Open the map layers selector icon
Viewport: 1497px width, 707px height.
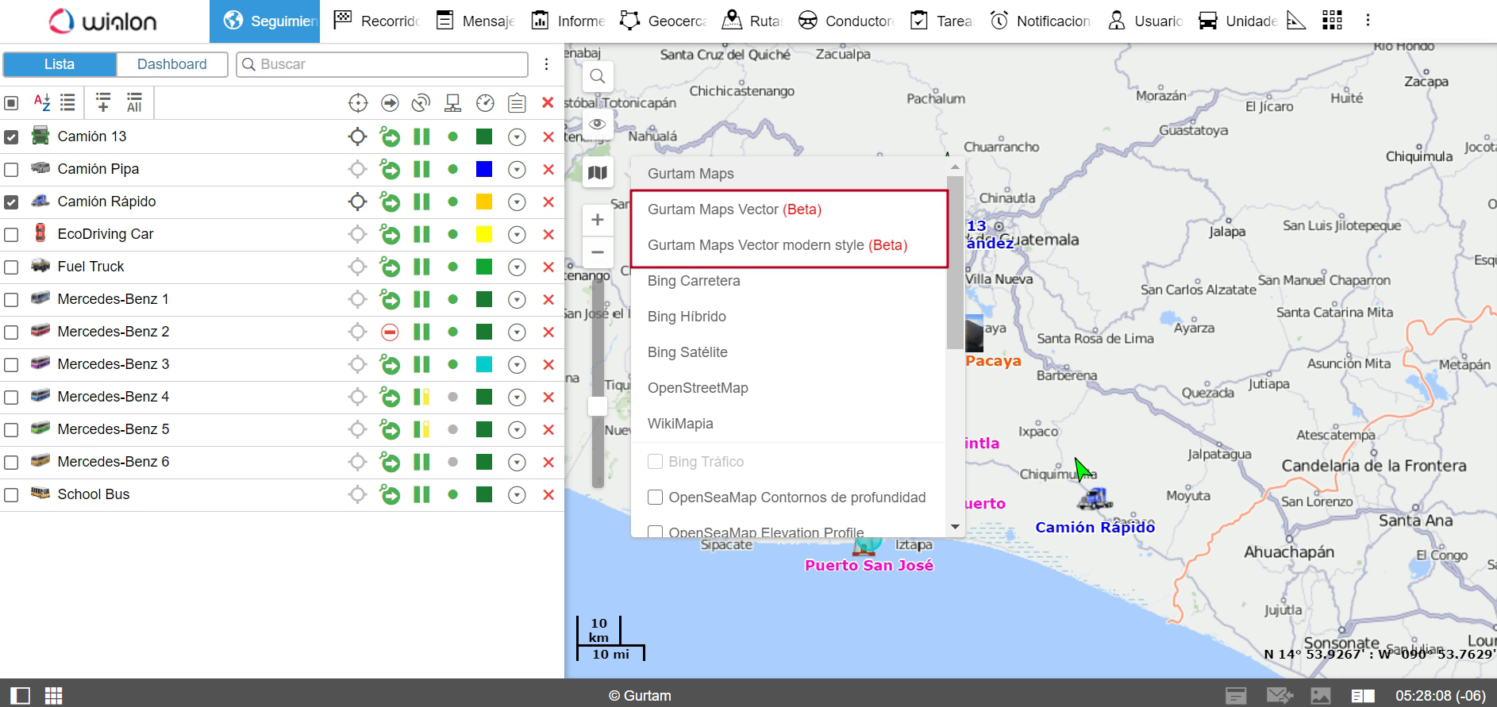click(x=598, y=172)
